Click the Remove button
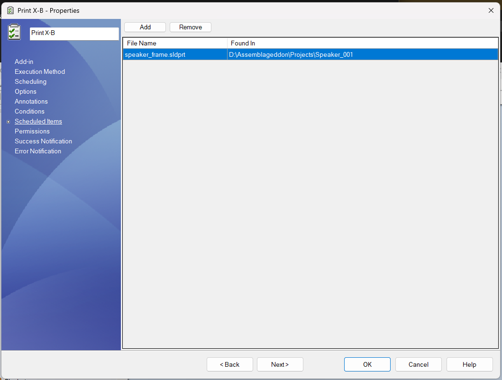Image resolution: width=502 pixels, height=380 pixels. (x=191, y=27)
